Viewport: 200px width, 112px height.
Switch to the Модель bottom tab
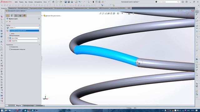pyautogui.click(x=19, y=105)
